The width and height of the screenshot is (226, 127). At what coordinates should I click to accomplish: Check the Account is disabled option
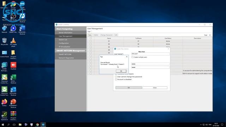(116, 79)
